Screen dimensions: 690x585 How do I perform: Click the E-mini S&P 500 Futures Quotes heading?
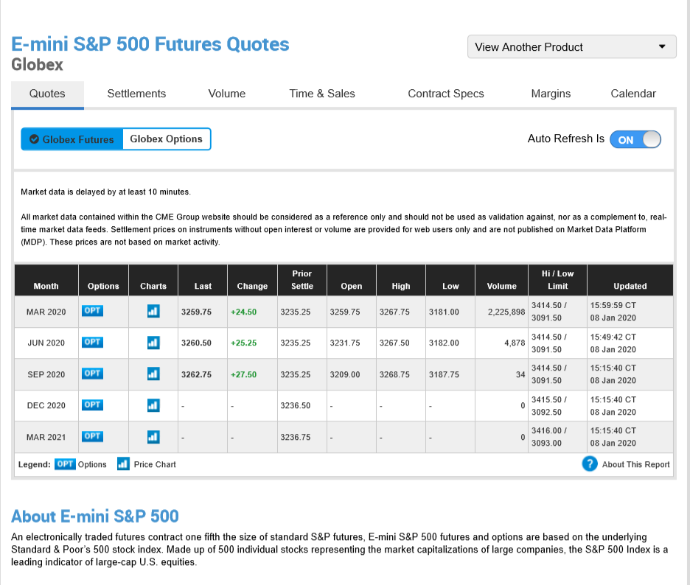click(150, 44)
